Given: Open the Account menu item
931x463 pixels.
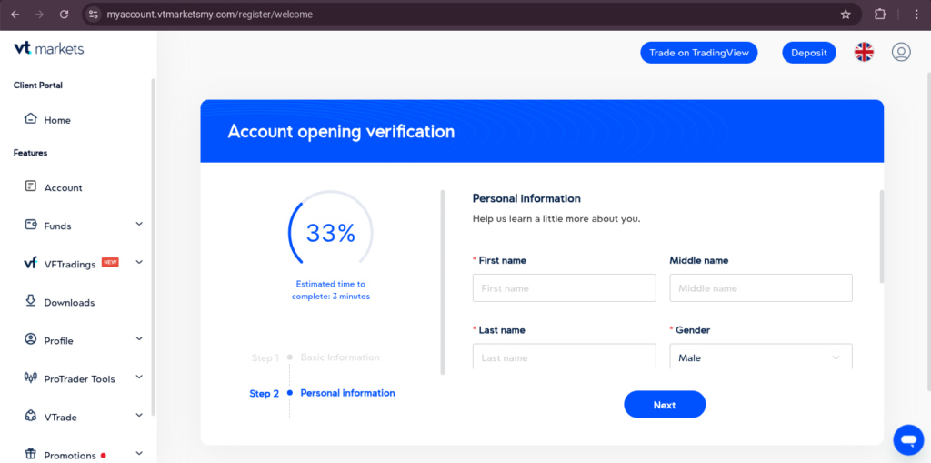Looking at the screenshot, I should click(x=63, y=187).
